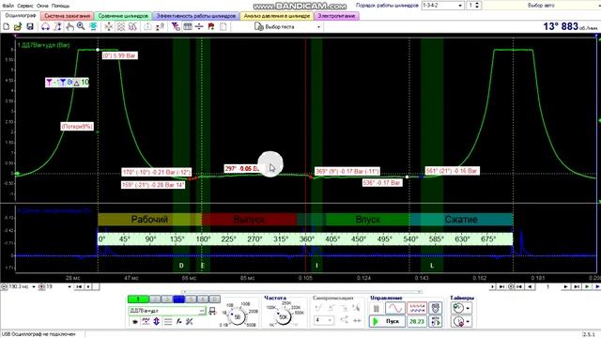
Task: Click the red flag marker icon
Action: 210,26
